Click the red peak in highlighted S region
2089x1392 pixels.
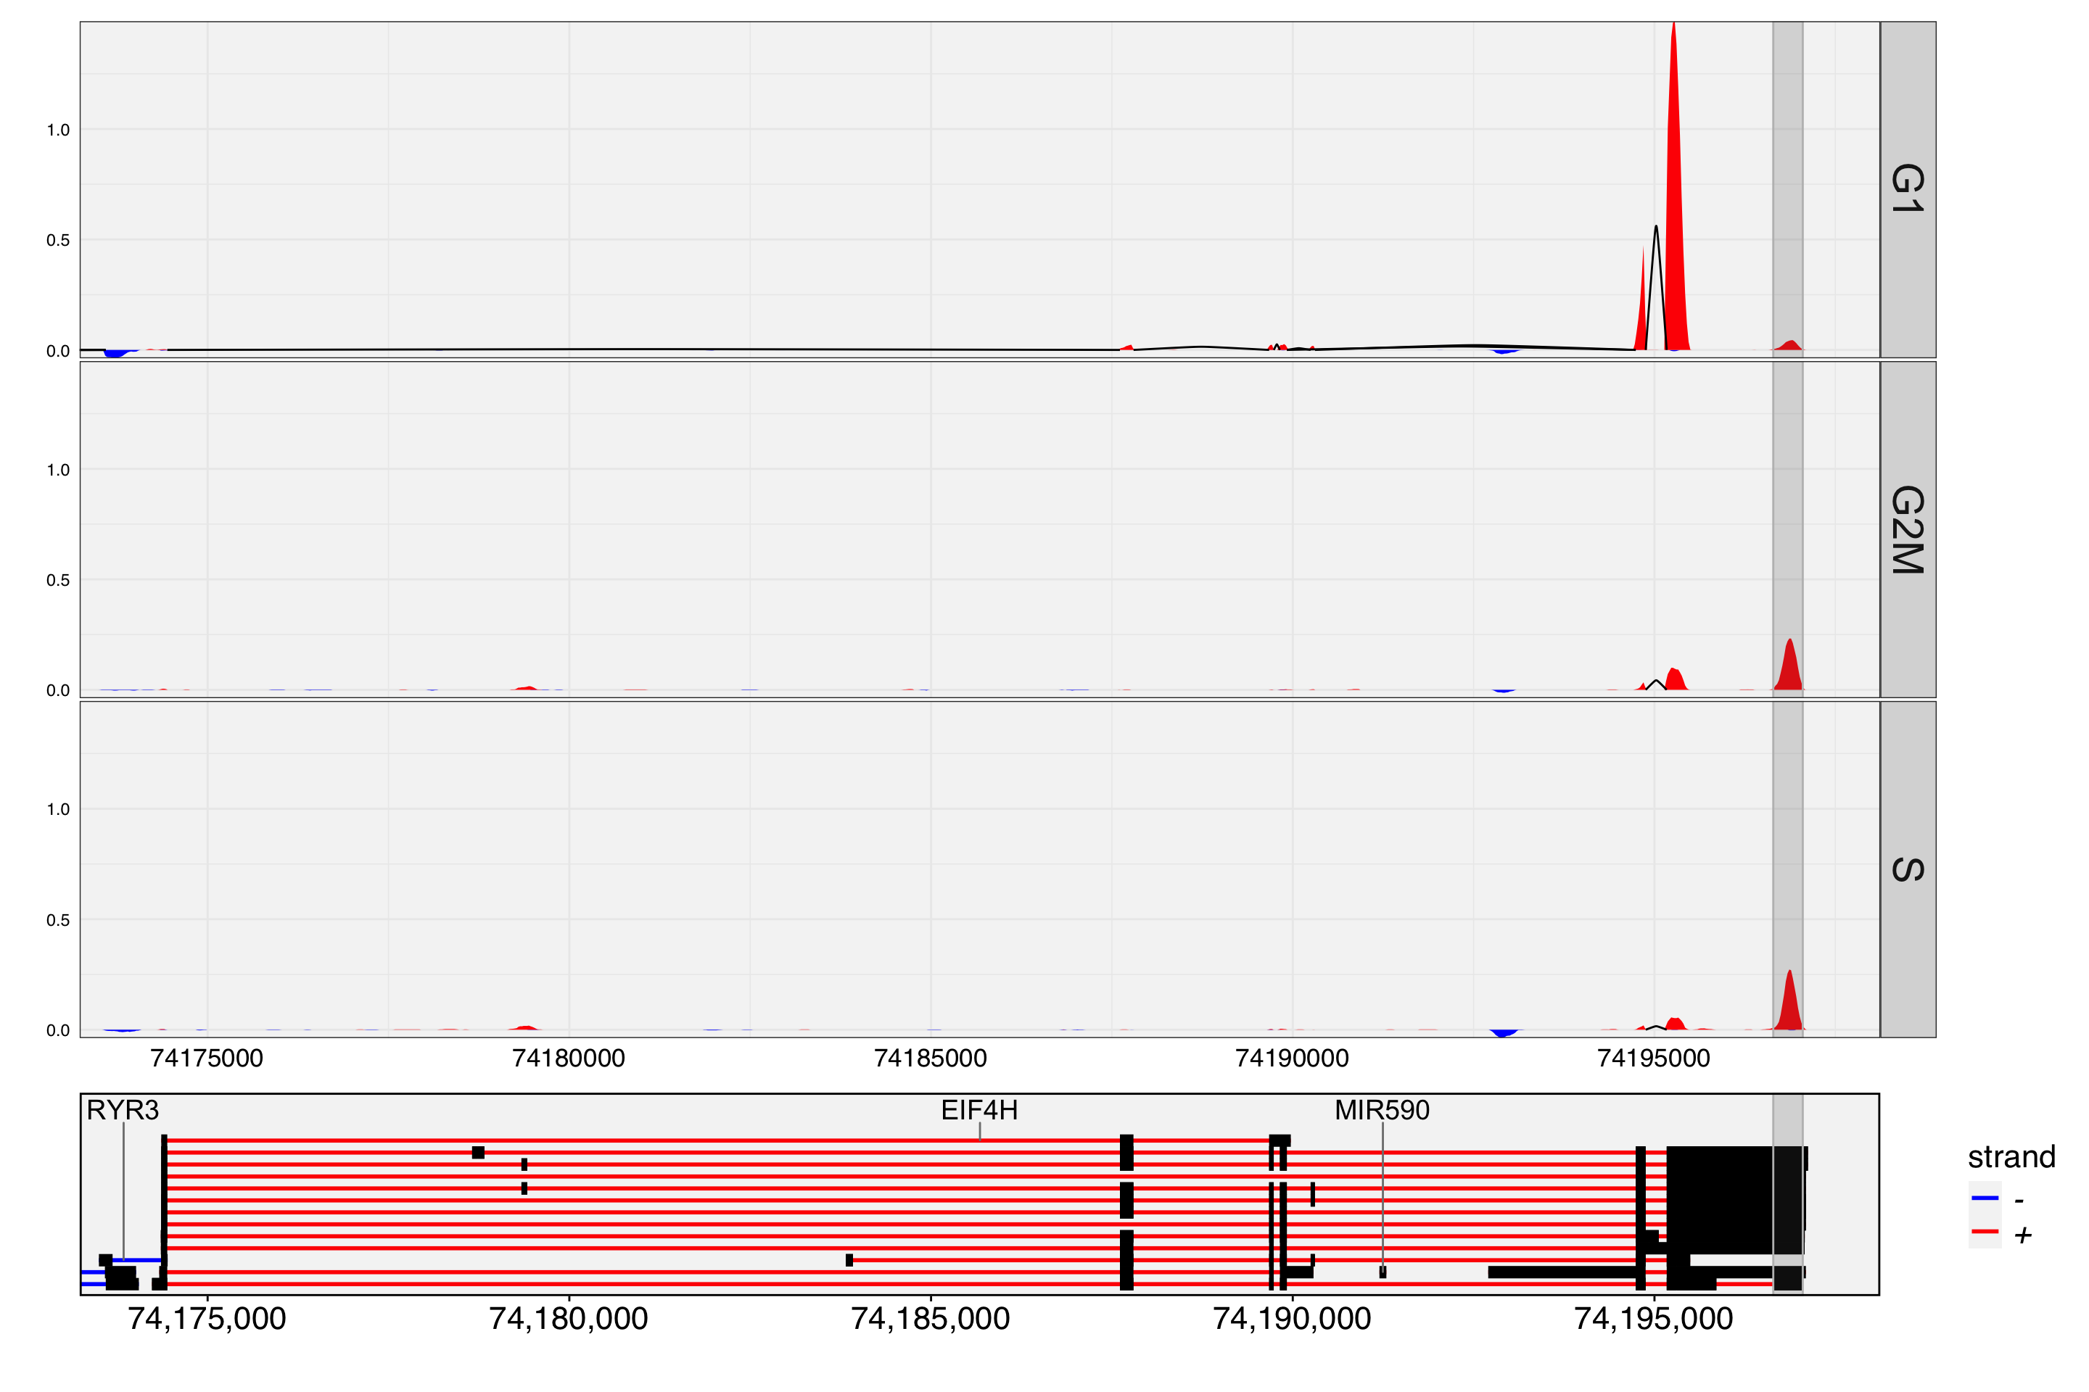[x=1789, y=1001]
